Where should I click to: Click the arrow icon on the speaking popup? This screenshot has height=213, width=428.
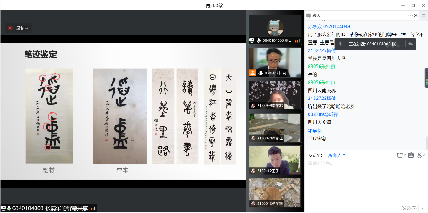point(410,44)
